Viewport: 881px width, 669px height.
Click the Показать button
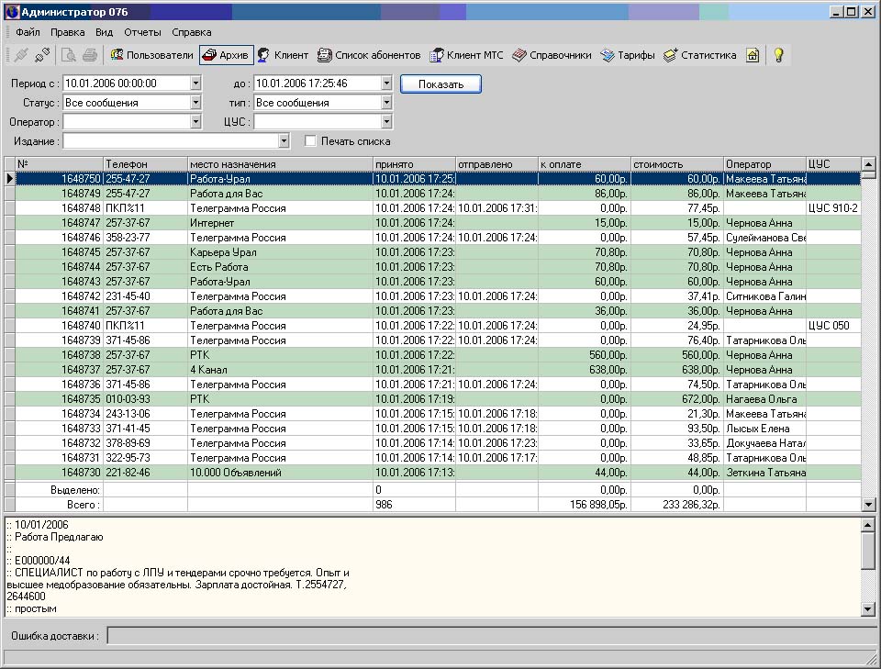440,84
